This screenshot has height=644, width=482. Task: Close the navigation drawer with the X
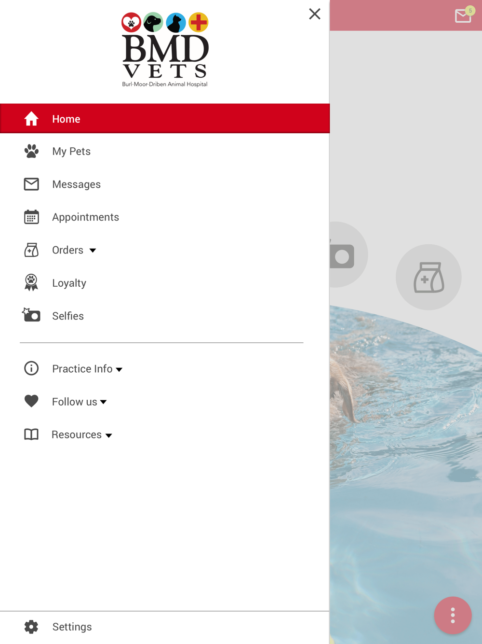(x=315, y=14)
